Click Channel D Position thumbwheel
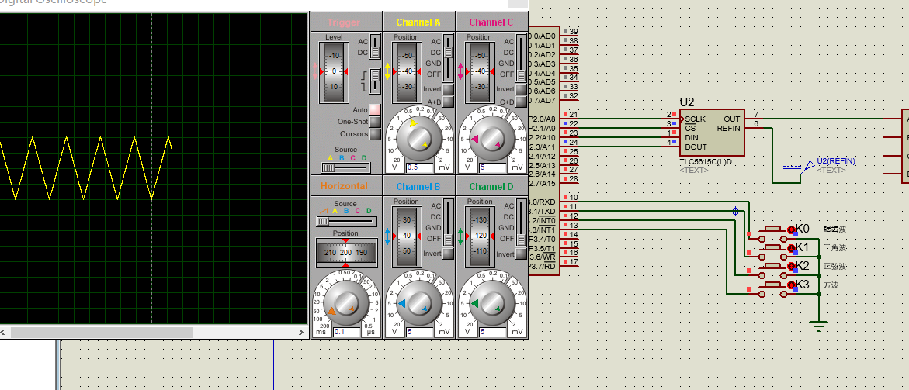909x390 pixels. coord(480,236)
